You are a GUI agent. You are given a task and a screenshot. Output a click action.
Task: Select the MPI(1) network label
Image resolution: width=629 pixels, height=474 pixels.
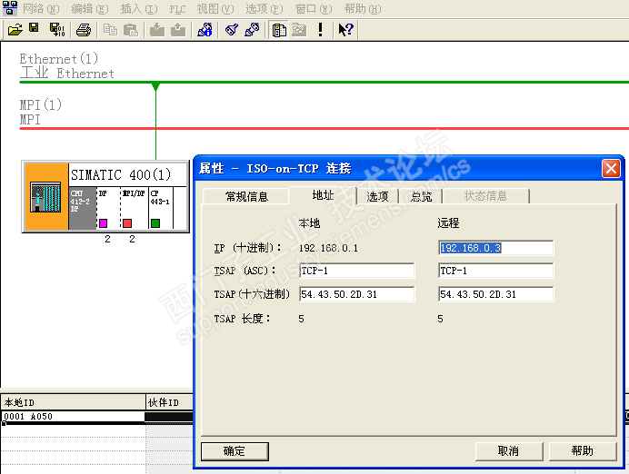coord(41,104)
